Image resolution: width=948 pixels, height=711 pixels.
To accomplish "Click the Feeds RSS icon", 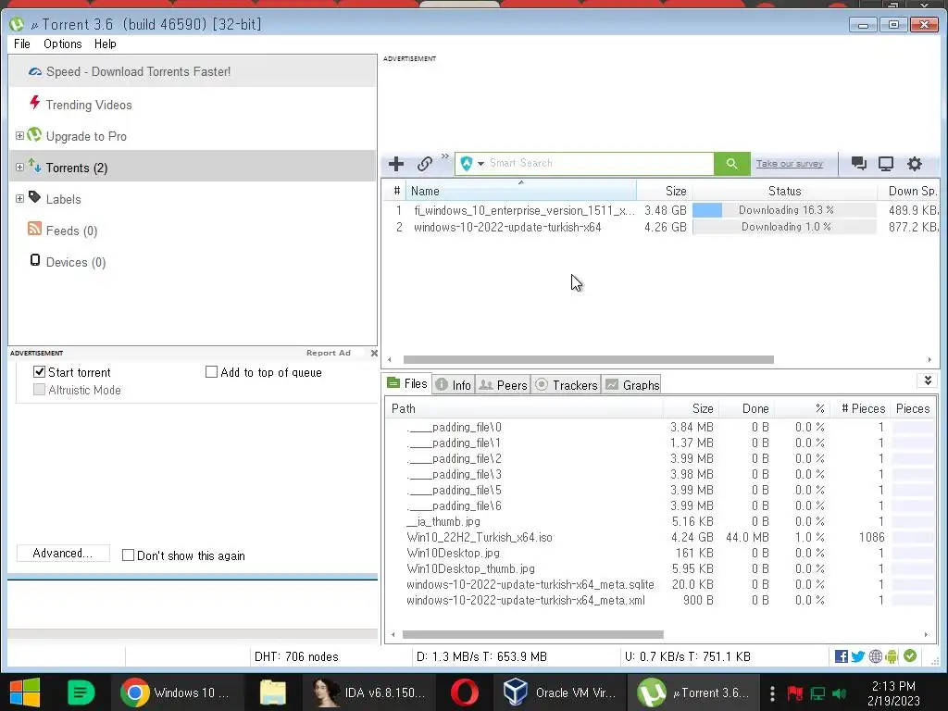I will 34,229.
